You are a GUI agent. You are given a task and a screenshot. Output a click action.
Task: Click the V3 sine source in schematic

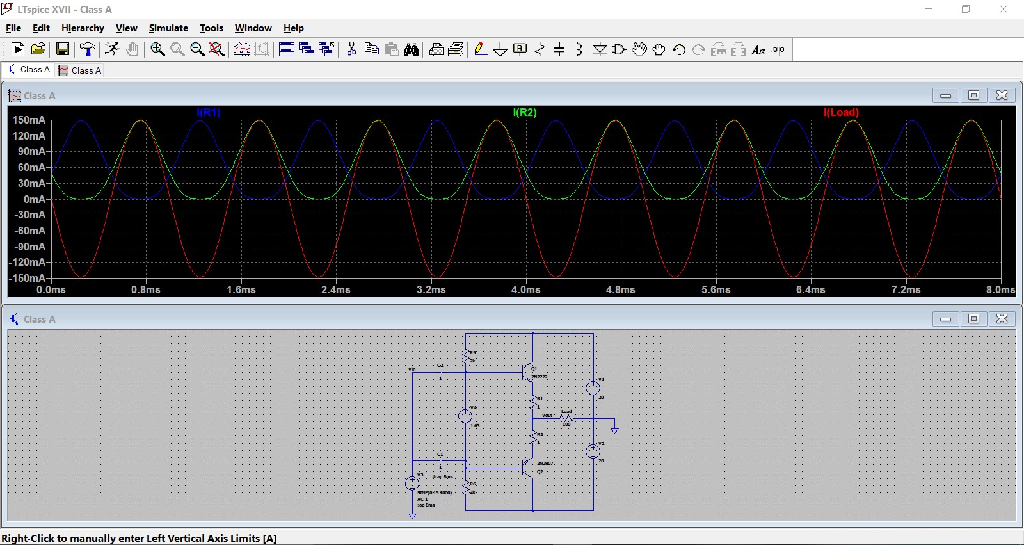click(412, 484)
